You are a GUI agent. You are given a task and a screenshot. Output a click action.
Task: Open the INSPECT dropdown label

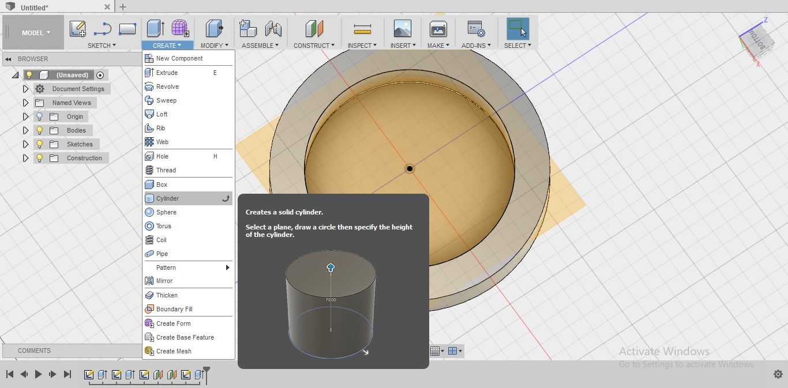coord(362,46)
